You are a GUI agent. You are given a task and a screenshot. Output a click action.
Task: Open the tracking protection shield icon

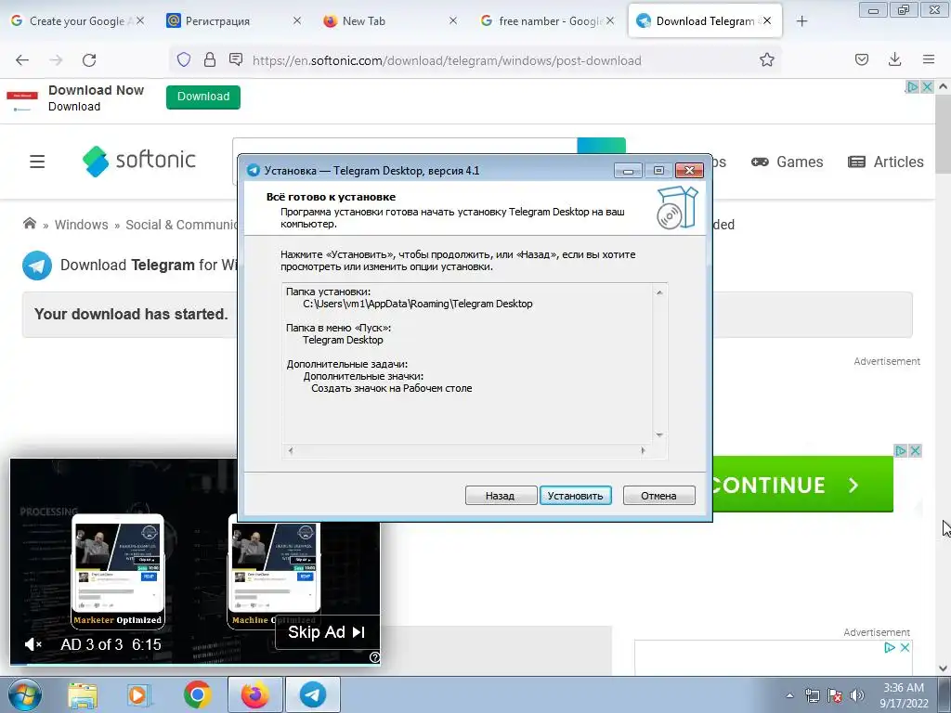pos(184,59)
